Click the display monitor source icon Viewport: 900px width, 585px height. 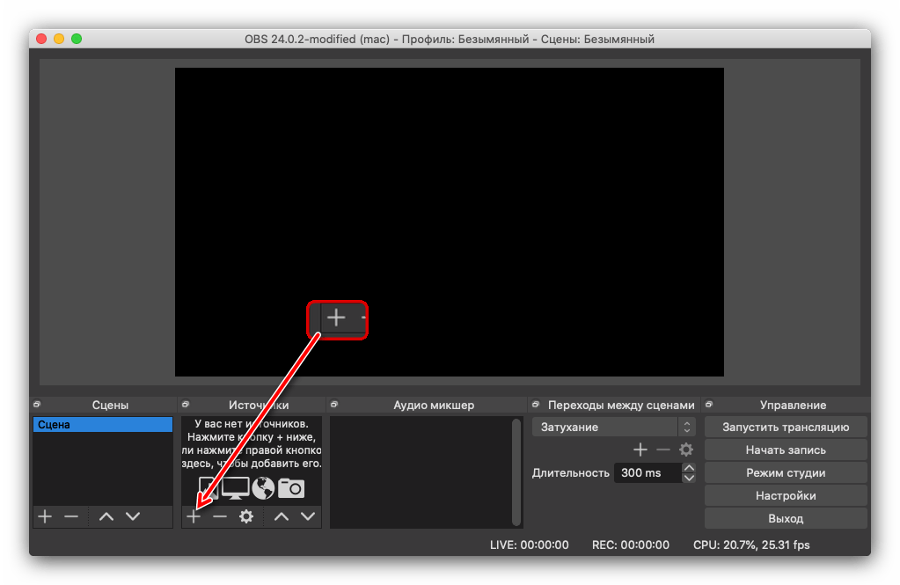[235, 488]
